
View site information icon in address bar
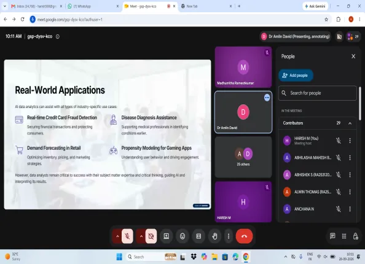click(33, 19)
